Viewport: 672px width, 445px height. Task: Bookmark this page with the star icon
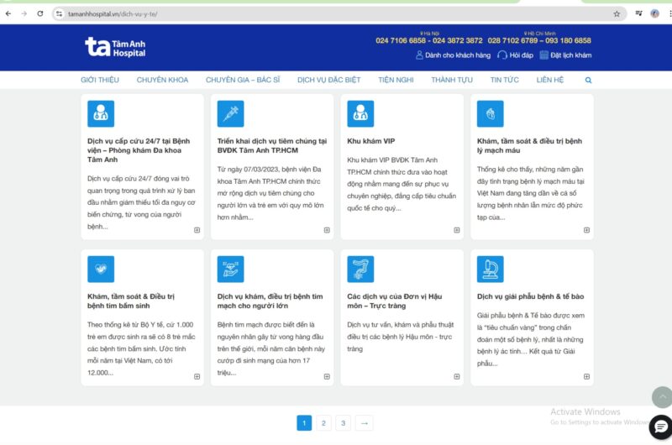[617, 13]
